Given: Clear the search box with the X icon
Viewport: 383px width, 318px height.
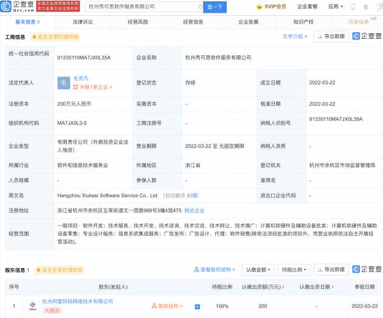Looking at the screenshot, I should [x=200, y=7].
